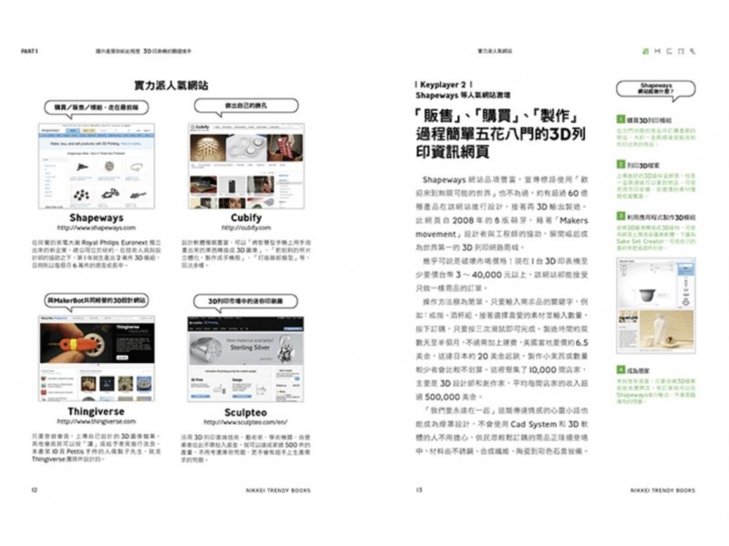Click the green step 2 number badge
The height and width of the screenshot is (546, 729).
point(621,165)
